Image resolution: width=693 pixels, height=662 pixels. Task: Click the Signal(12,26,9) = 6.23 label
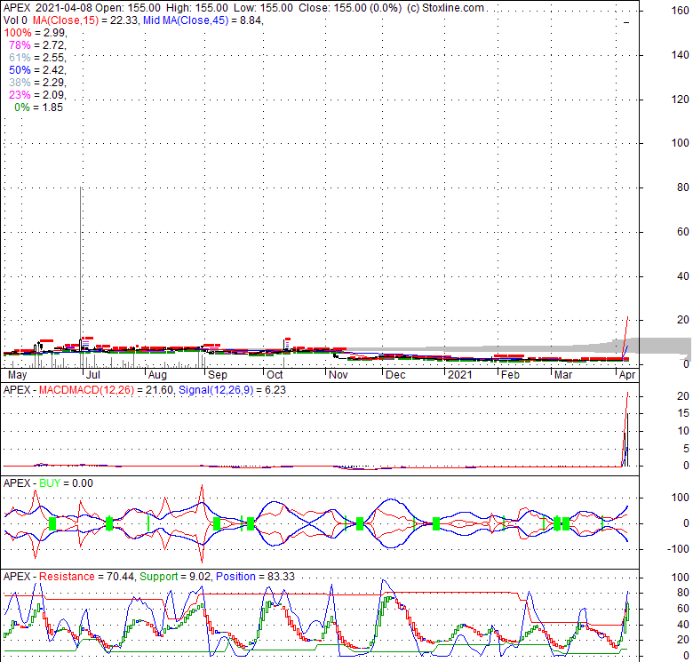(232, 390)
